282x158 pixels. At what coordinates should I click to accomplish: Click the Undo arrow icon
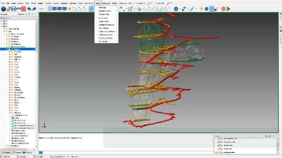pyautogui.click(x=29, y=9)
